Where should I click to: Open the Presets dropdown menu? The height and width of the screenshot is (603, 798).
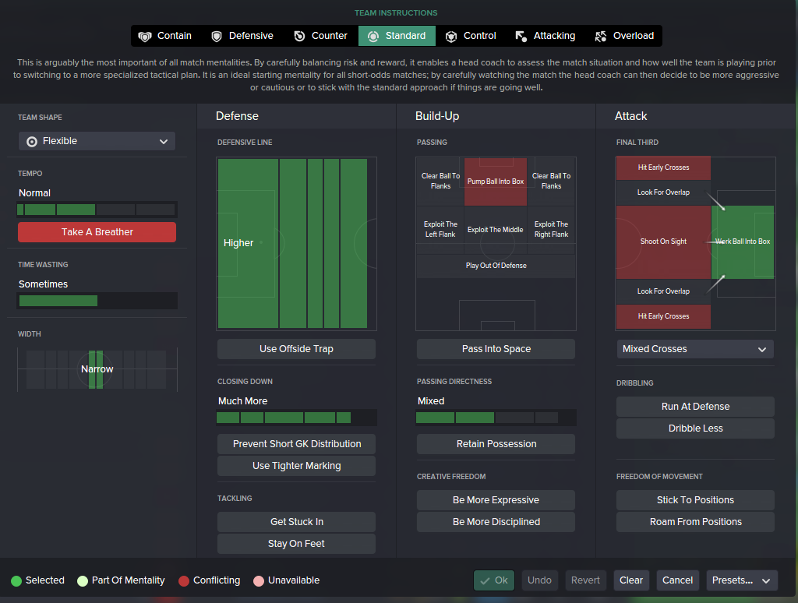pyautogui.click(x=742, y=580)
